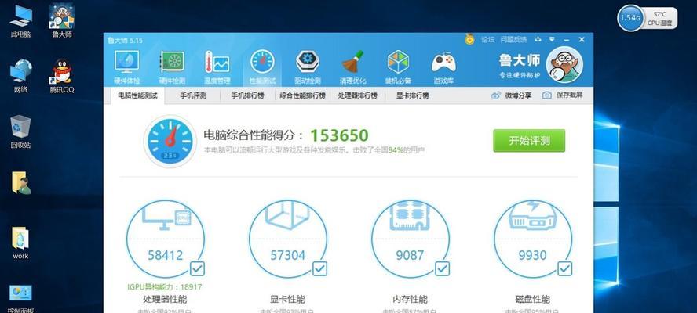The image size is (697, 313).
Task: Open the 温度管理 temperature management icon
Action: (x=217, y=67)
